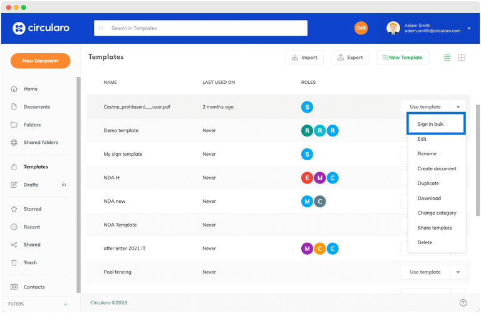
Task: Click the Search in Templates field
Action: coord(200,28)
